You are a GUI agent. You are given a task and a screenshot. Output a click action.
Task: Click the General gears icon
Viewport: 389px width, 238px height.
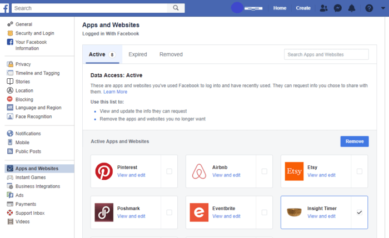pos(10,24)
